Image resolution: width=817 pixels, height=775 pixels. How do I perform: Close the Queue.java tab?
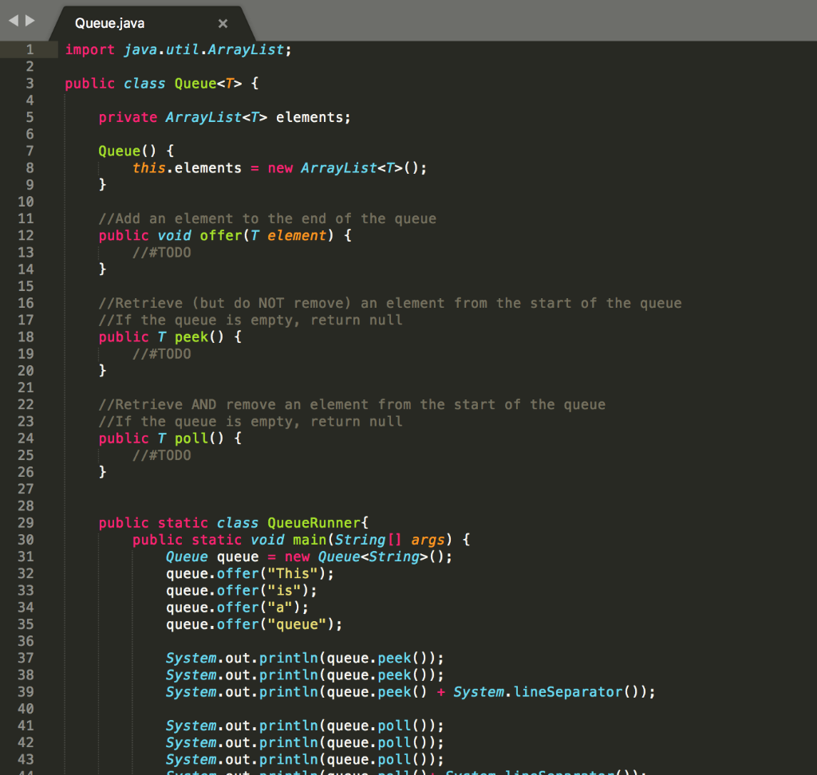pyautogui.click(x=223, y=23)
